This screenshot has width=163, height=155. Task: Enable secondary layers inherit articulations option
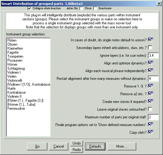pos(150,47)
